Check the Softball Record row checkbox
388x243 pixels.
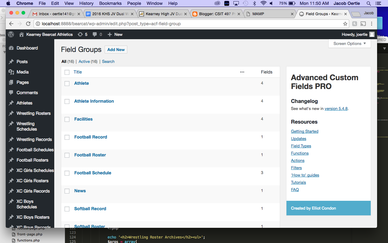(x=67, y=209)
